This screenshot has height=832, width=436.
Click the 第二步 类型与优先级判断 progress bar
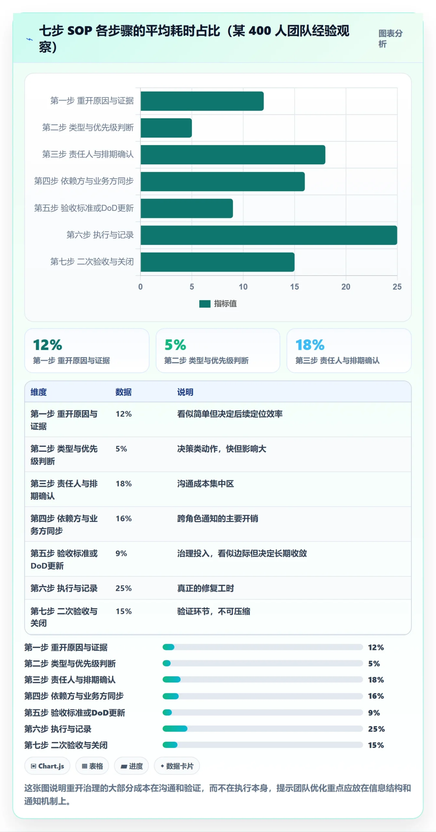[262, 663]
